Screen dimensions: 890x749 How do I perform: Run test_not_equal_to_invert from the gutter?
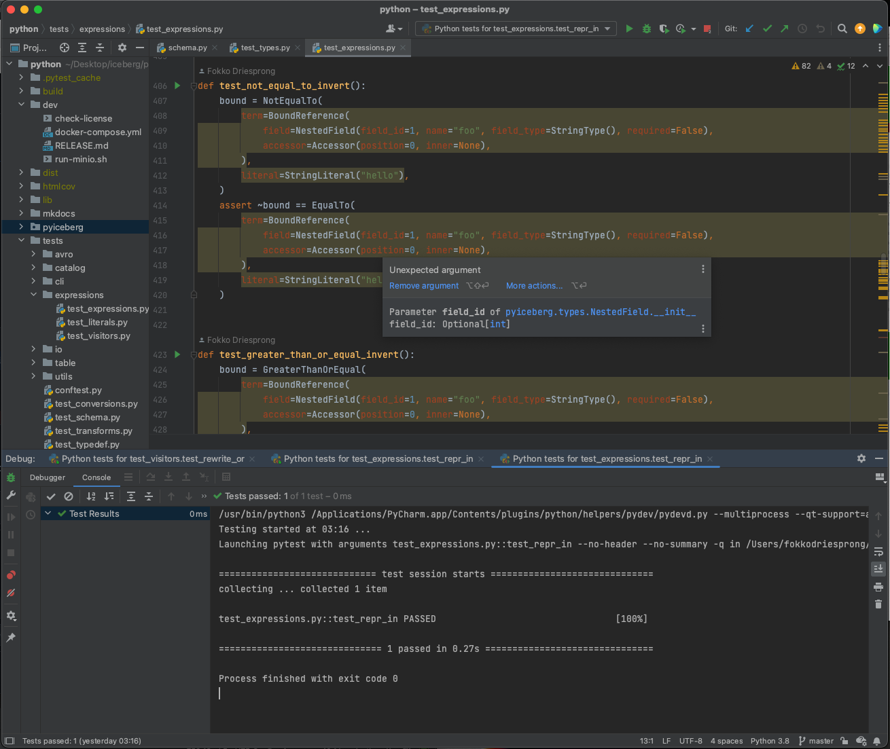point(178,86)
